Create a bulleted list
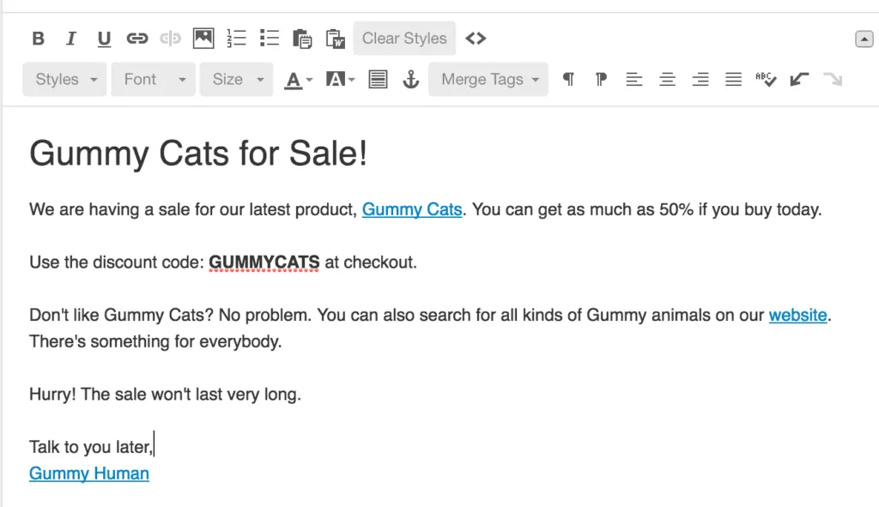The height and width of the screenshot is (507, 879). click(x=270, y=38)
